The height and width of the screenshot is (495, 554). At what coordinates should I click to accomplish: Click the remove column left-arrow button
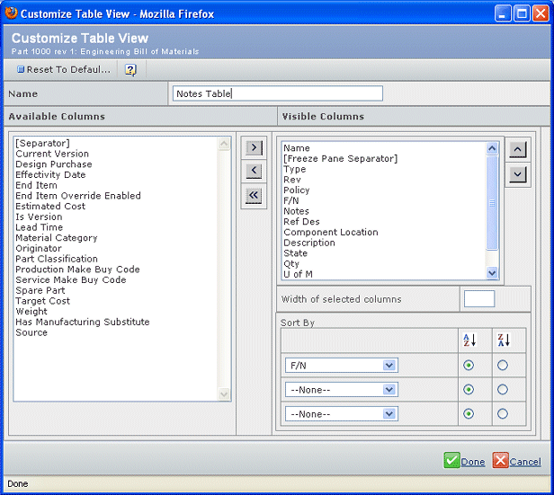[254, 171]
